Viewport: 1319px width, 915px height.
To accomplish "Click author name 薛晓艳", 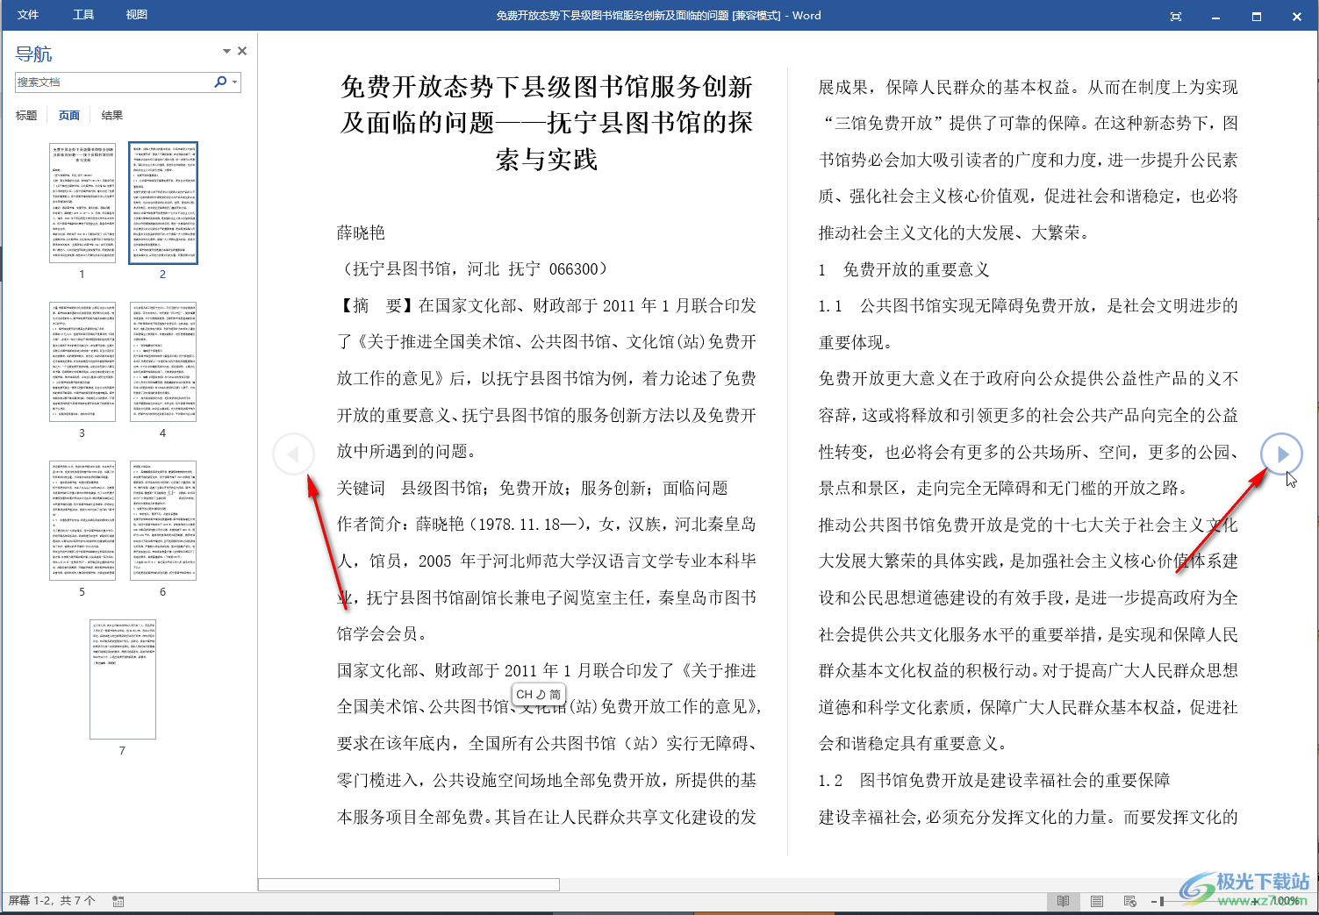I will point(361,232).
